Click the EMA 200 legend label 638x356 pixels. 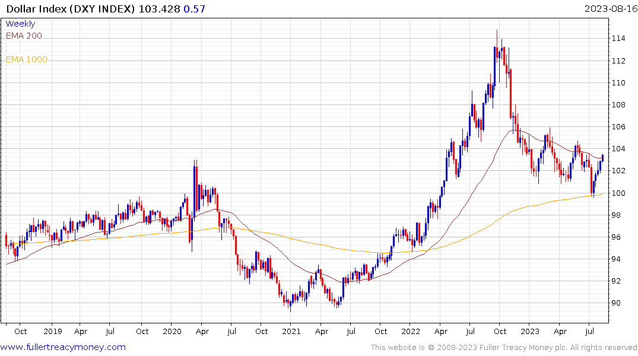pos(24,36)
